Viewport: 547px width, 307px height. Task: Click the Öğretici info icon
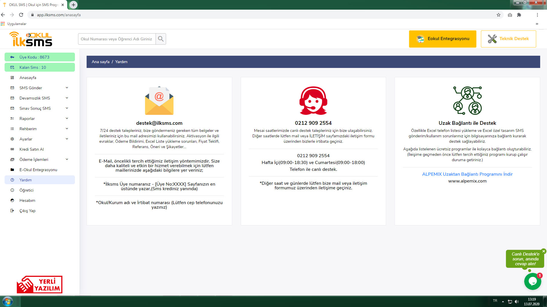tap(12, 190)
